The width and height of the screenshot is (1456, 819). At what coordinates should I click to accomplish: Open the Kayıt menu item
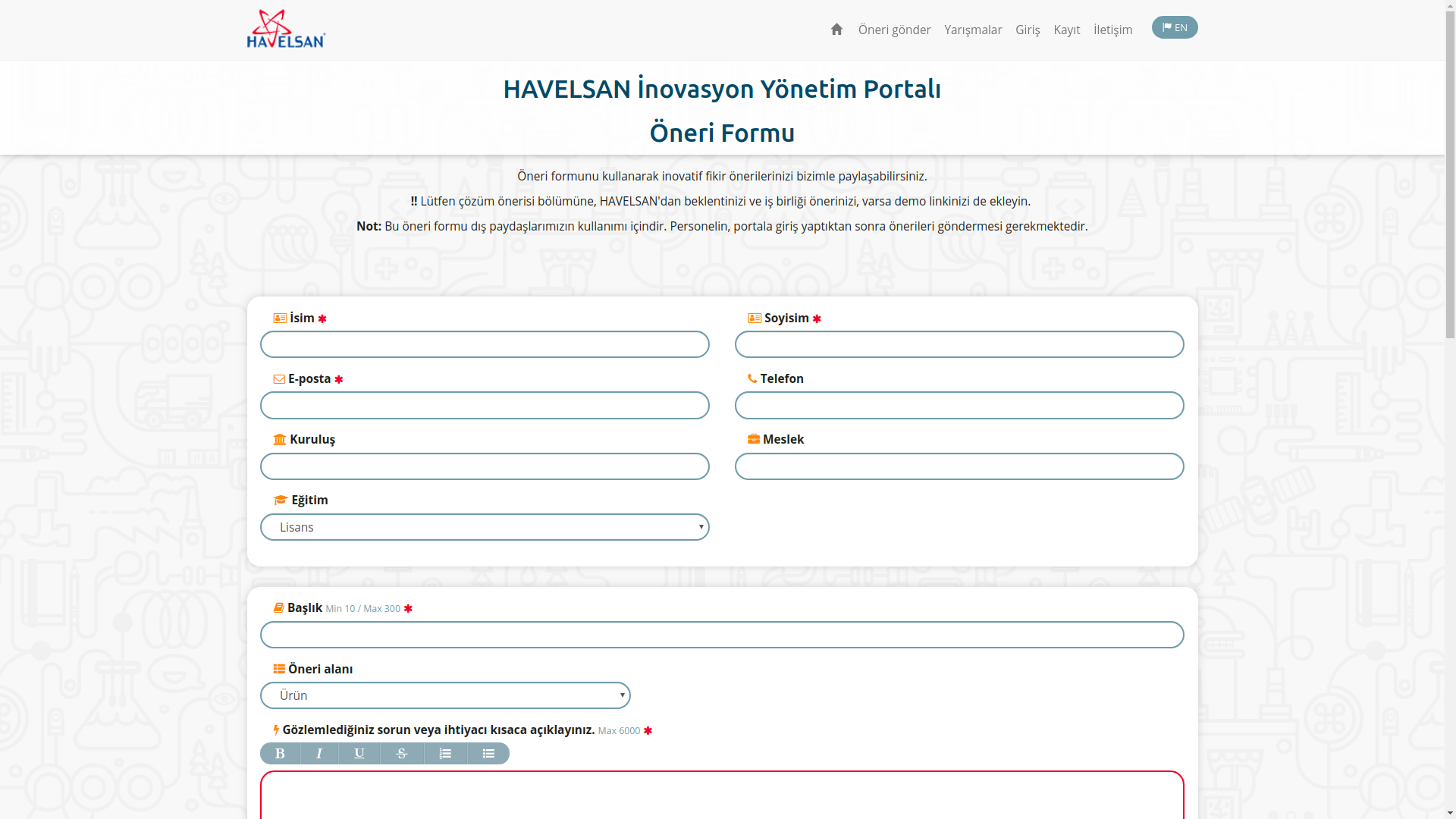tap(1066, 30)
